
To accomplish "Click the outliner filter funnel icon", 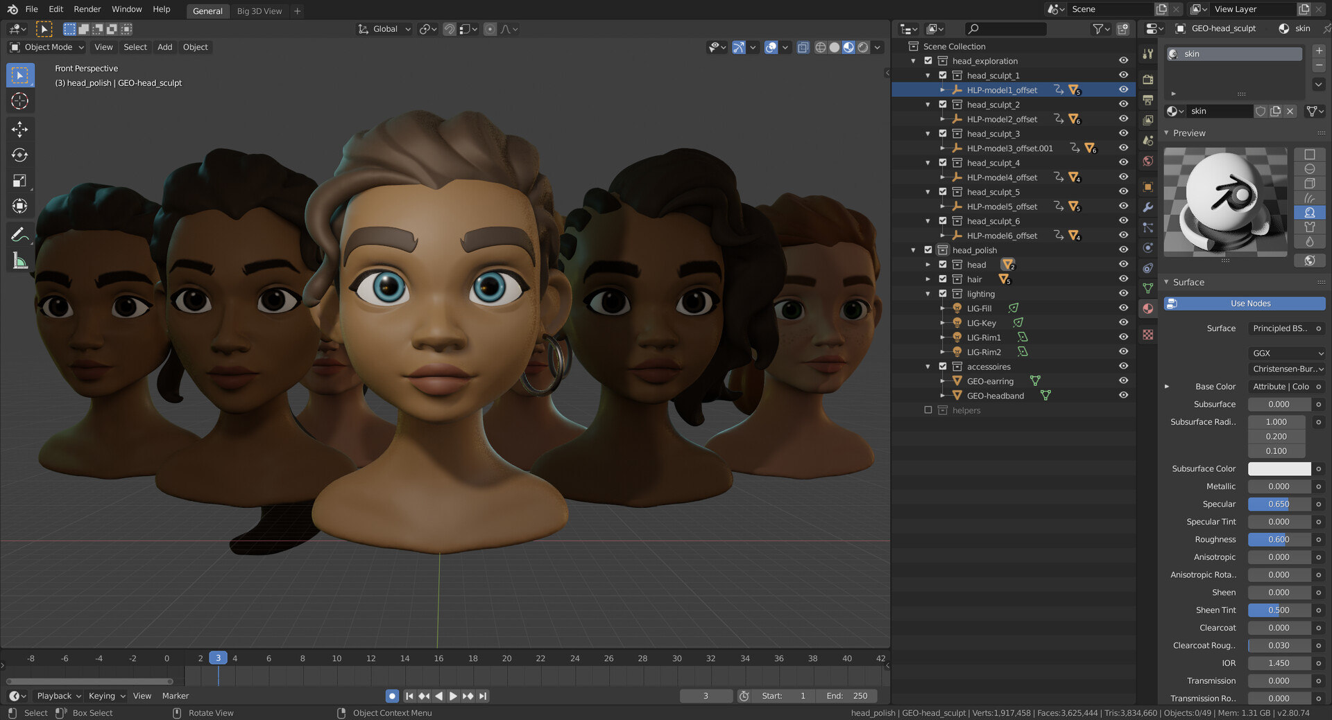I will coord(1098,28).
